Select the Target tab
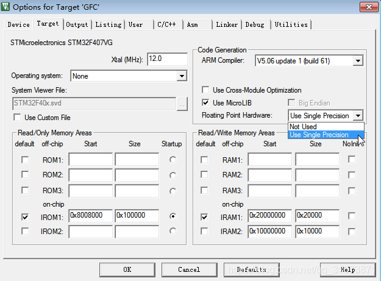The height and width of the screenshot is (281, 381). click(48, 24)
